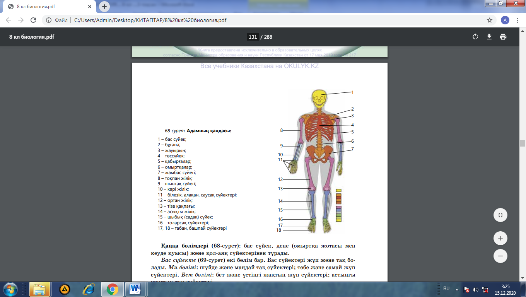The image size is (526, 297).
Task: Reload the current PDF tab
Action: click(x=33, y=20)
